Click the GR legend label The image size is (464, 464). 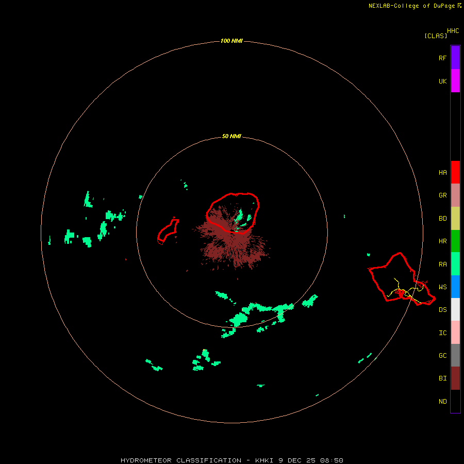[x=442, y=195]
